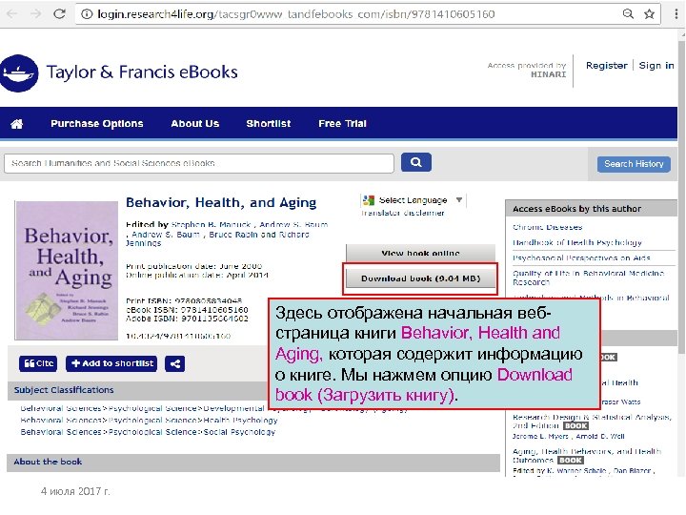Screen dimensions: 686x515
Task: Open Psychosocial Perspectives on Aids link
Action: (x=581, y=257)
